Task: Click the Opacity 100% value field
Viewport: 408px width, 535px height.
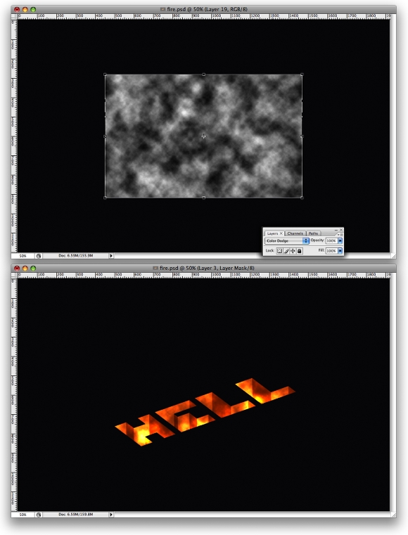Action: tap(331, 240)
